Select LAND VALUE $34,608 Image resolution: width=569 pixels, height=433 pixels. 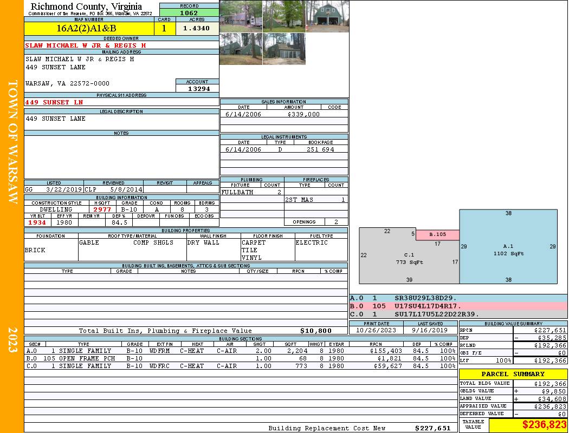point(552,399)
